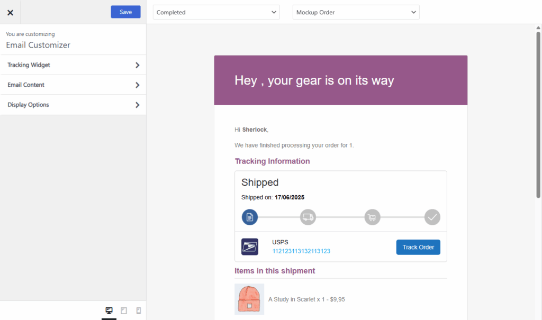Switch to desktop preview mode

[109, 310]
